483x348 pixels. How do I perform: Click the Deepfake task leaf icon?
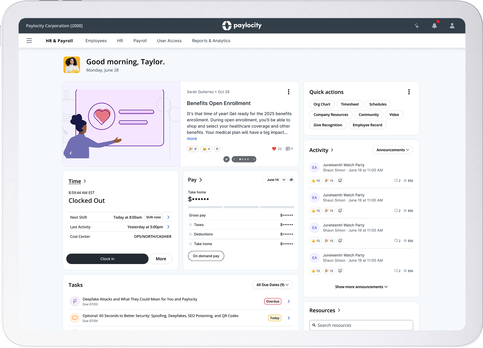point(75,301)
